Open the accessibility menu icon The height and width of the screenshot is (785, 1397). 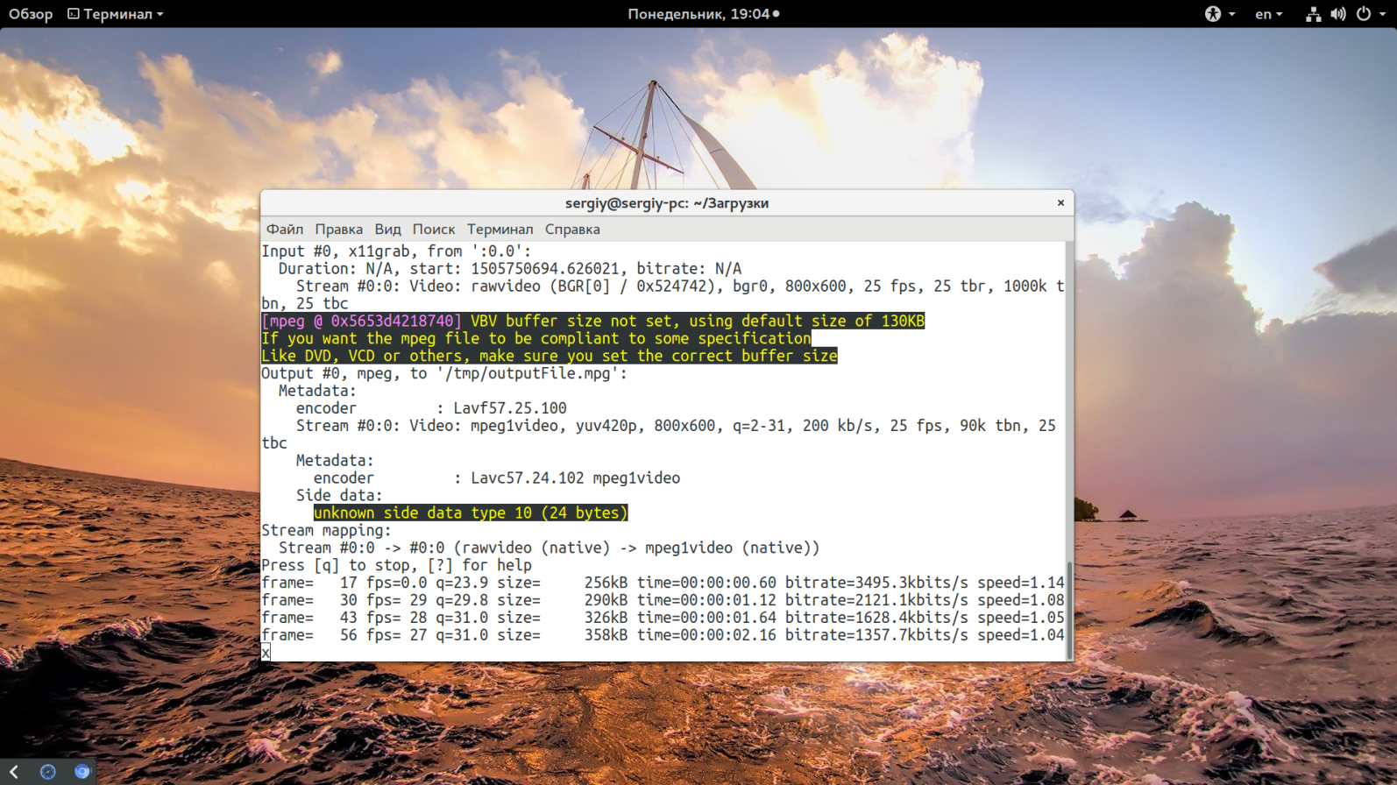[1213, 14]
